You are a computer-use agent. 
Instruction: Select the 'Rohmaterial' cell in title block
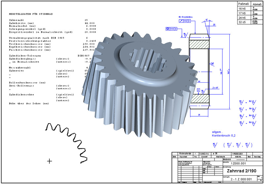click(x=185, y=154)
